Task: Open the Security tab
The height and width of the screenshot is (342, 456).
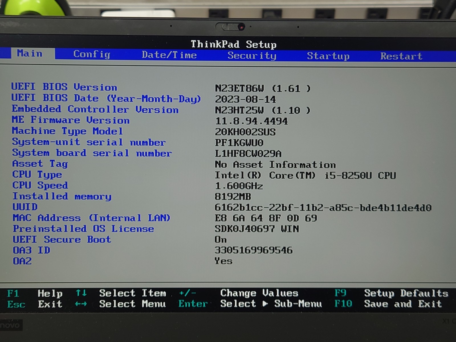Action: pyautogui.click(x=252, y=56)
